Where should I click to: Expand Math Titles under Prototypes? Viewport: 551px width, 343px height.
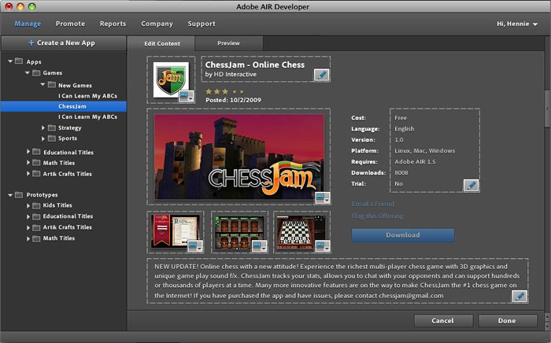click(x=28, y=238)
